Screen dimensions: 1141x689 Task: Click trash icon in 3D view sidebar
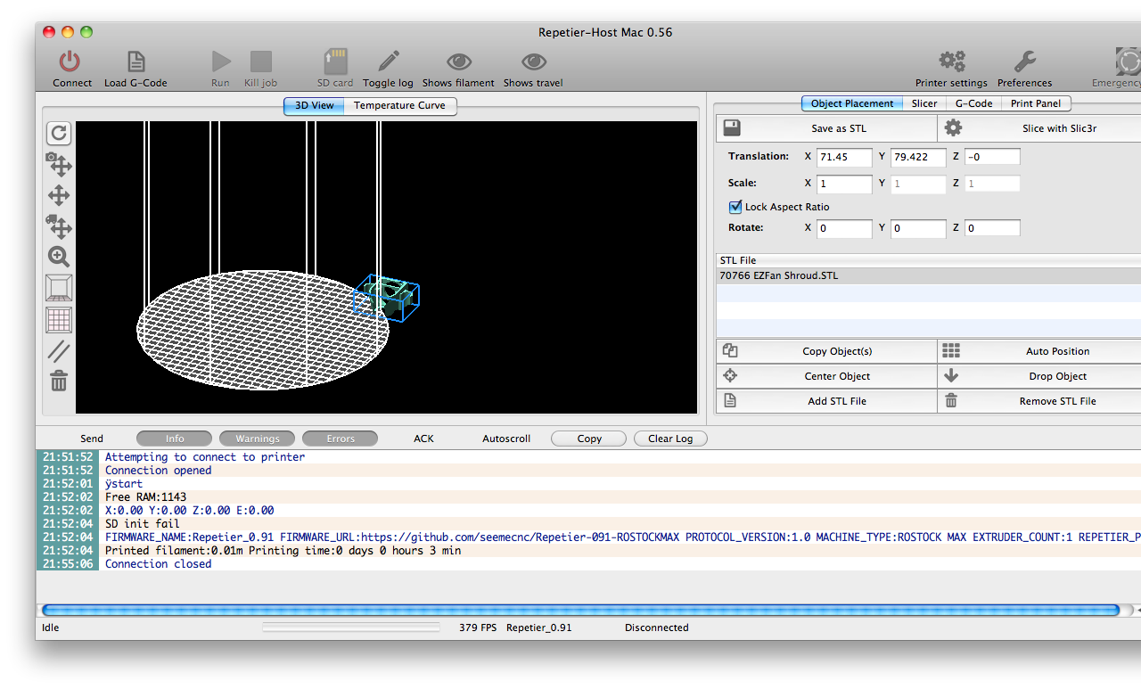59,381
